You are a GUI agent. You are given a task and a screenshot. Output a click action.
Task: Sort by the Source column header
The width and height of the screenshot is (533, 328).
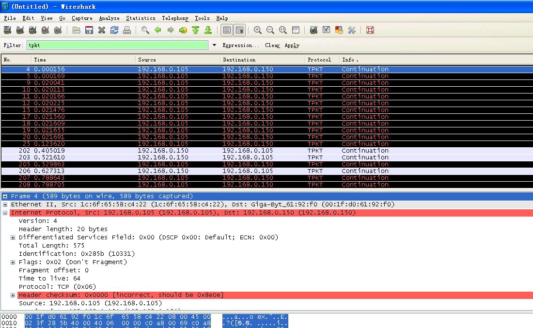tap(178, 60)
